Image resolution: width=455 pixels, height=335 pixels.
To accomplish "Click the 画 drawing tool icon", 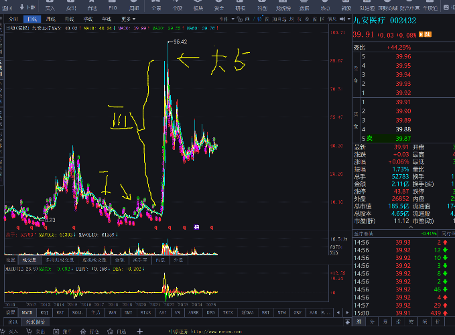I will coord(247,19).
